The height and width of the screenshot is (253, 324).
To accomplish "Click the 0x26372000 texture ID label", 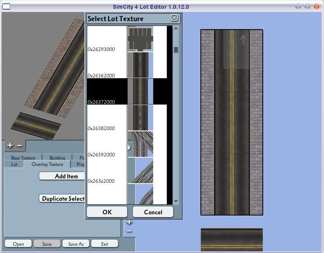I will tap(101, 102).
